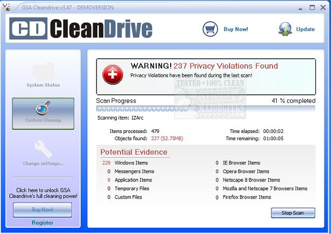Screen dimensions: 331x234
Task: Click the red warning plus icon
Action: (x=113, y=75)
